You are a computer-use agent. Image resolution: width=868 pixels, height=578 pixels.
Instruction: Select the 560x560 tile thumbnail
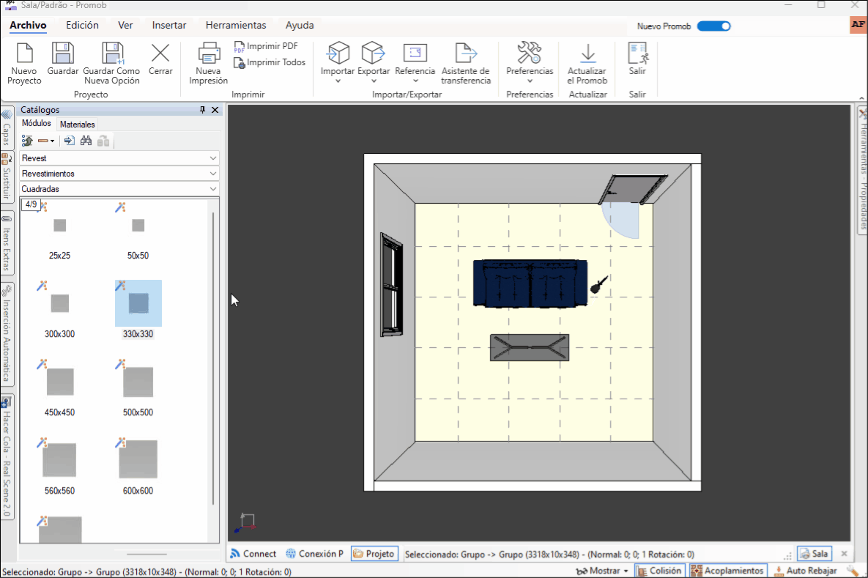pyautogui.click(x=60, y=460)
